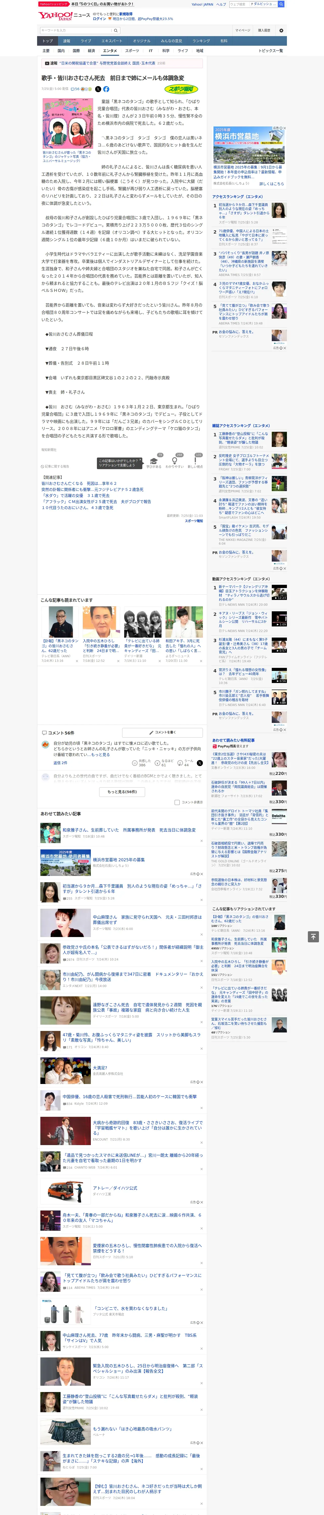This screenshot has height=1515, width=324.
Task: Click the back-to-top arrow button
Action: (x=313, y=936)
